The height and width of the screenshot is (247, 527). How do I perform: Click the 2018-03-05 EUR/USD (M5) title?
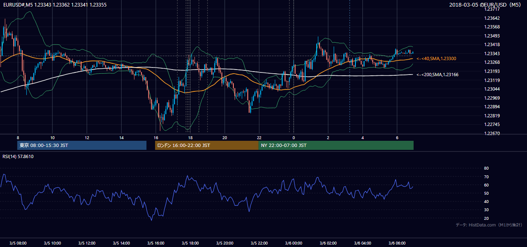point(486,5)
